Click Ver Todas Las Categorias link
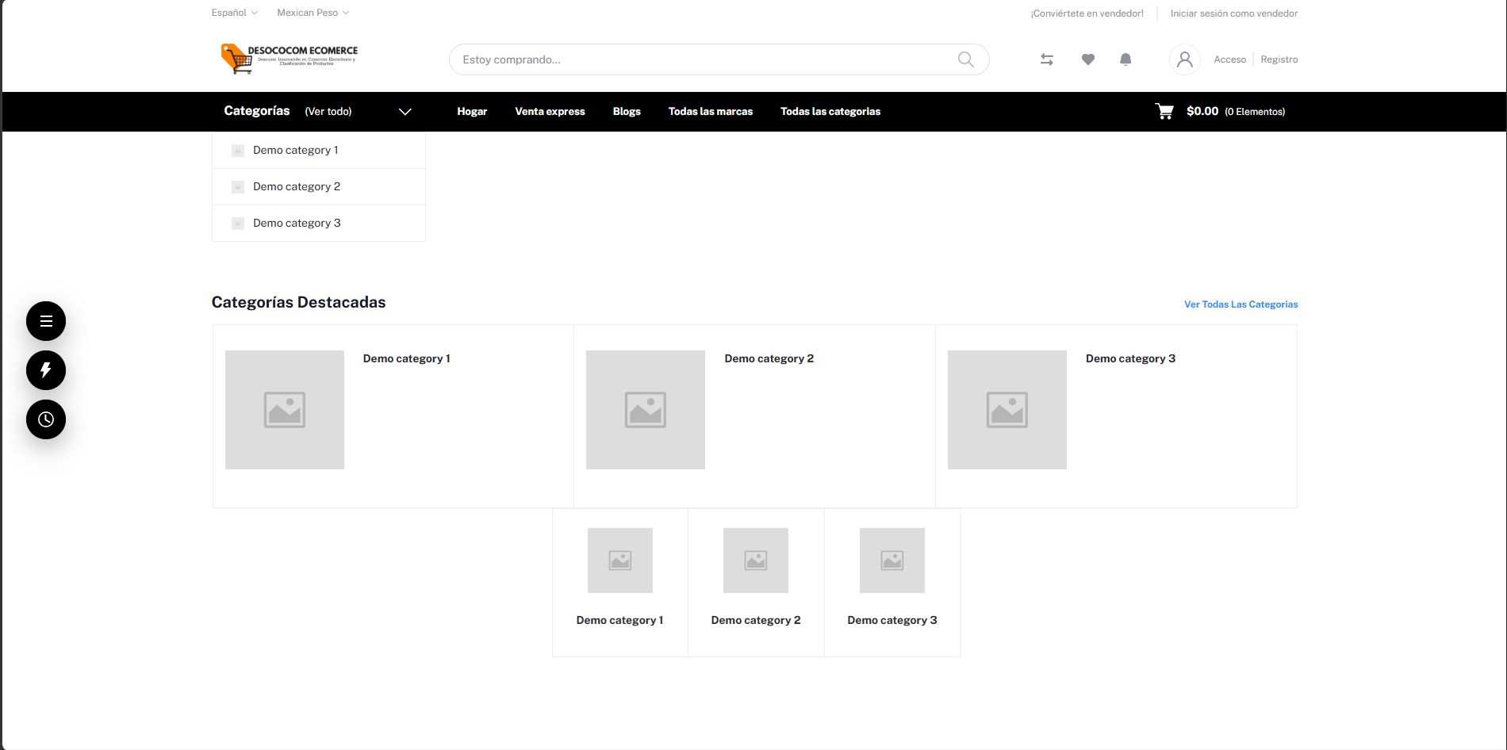This screenshot has width=1507, height=750. [x=1241, y=304]
